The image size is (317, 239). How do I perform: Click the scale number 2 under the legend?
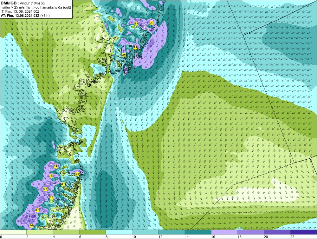[x=27, y=237]
